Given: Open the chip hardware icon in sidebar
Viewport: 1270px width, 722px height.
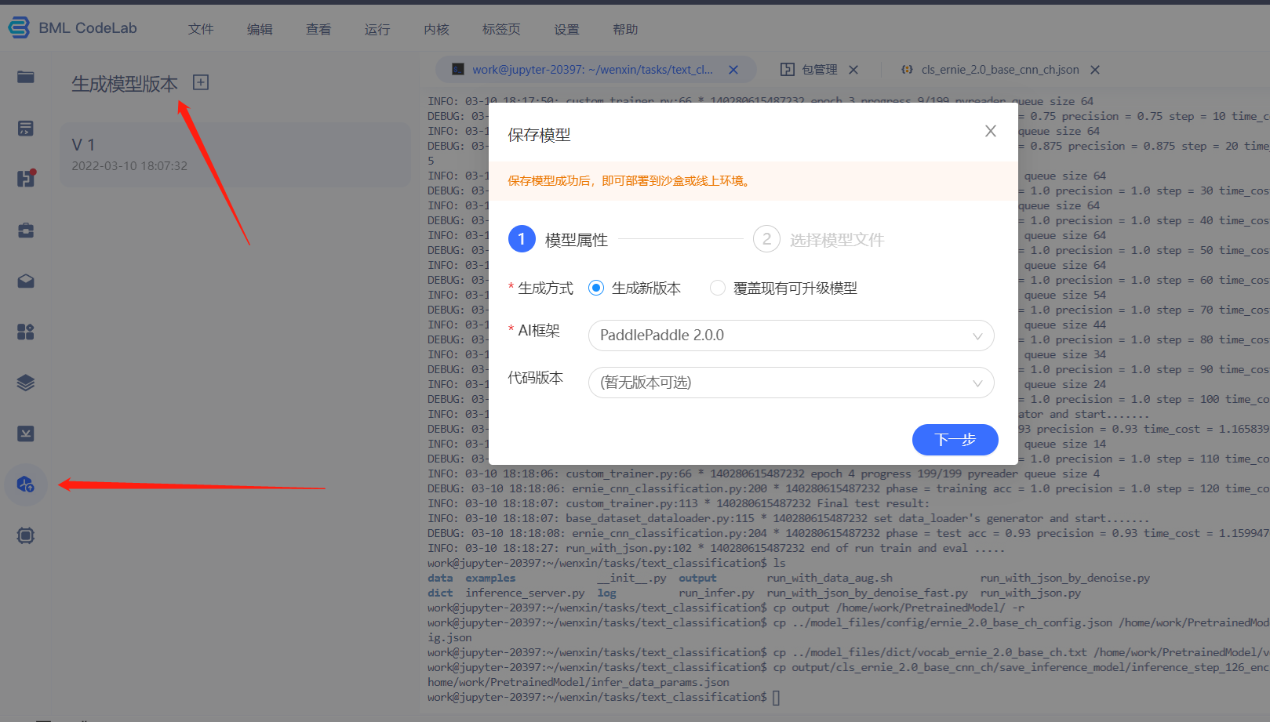Looking at the screenshot, I should pos(26,535).
